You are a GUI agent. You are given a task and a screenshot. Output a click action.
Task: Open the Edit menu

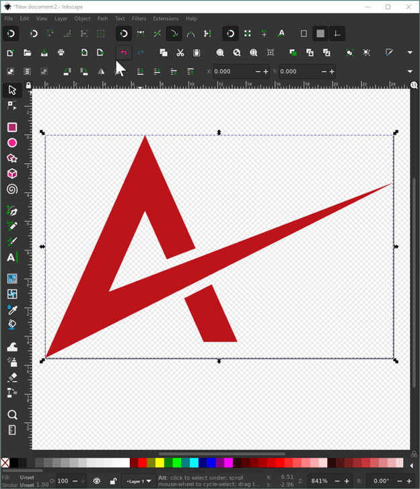[x=24, y=19]
